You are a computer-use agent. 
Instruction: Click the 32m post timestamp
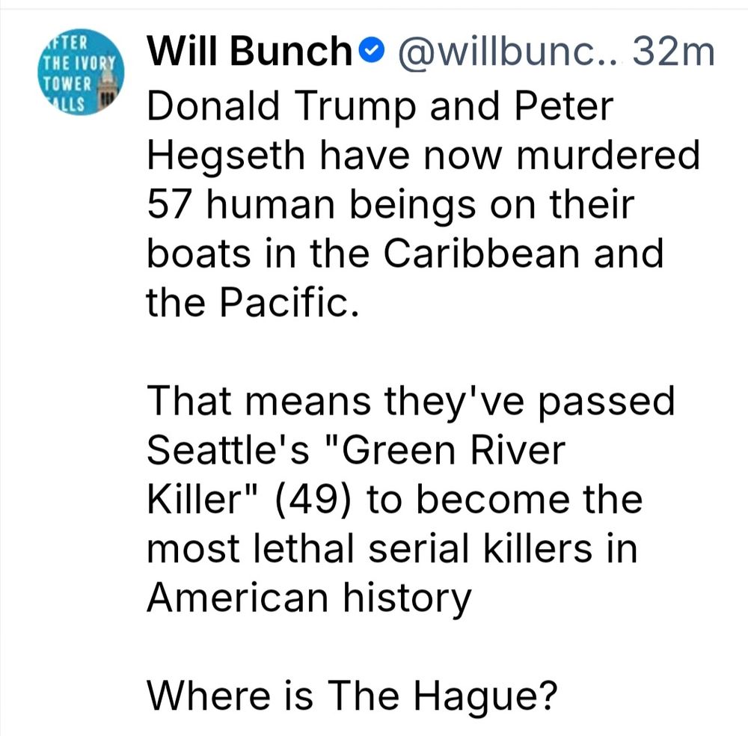(674, 52)
